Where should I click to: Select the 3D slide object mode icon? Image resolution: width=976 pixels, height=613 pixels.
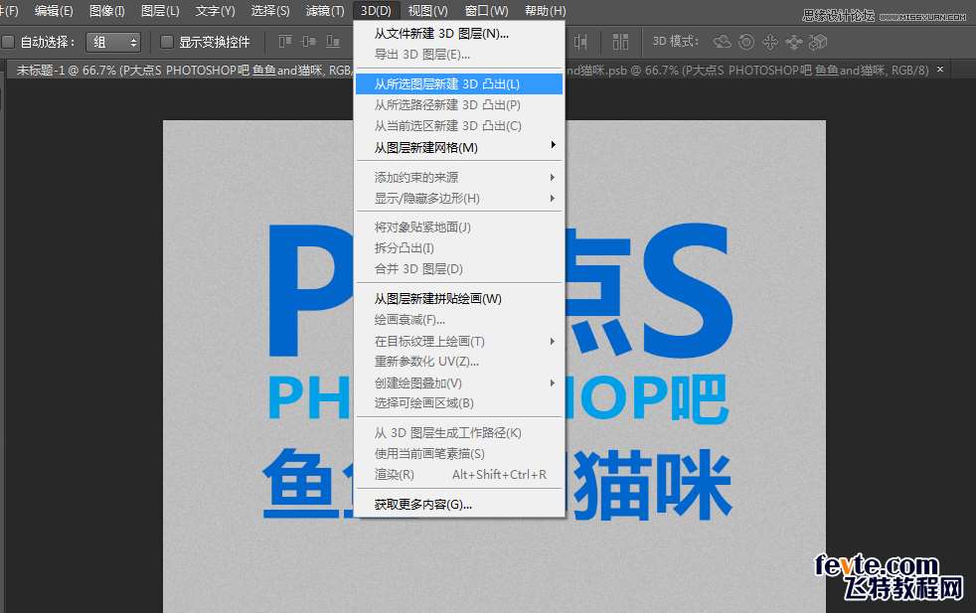point(794,42)
